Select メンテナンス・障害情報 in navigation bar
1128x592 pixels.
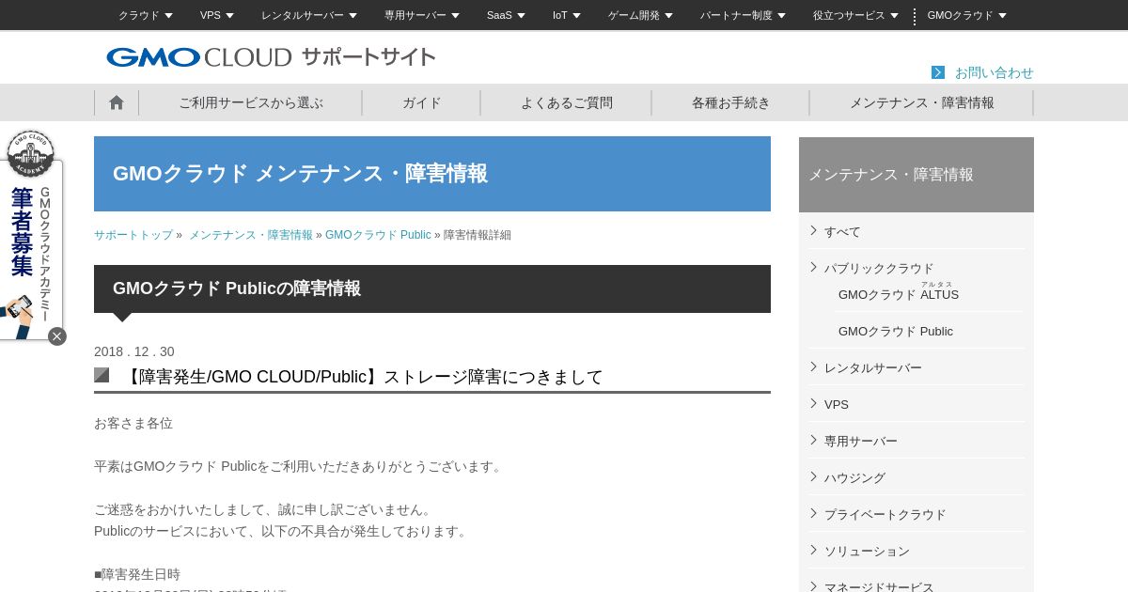pyautogui.click(x=922, y=102)
